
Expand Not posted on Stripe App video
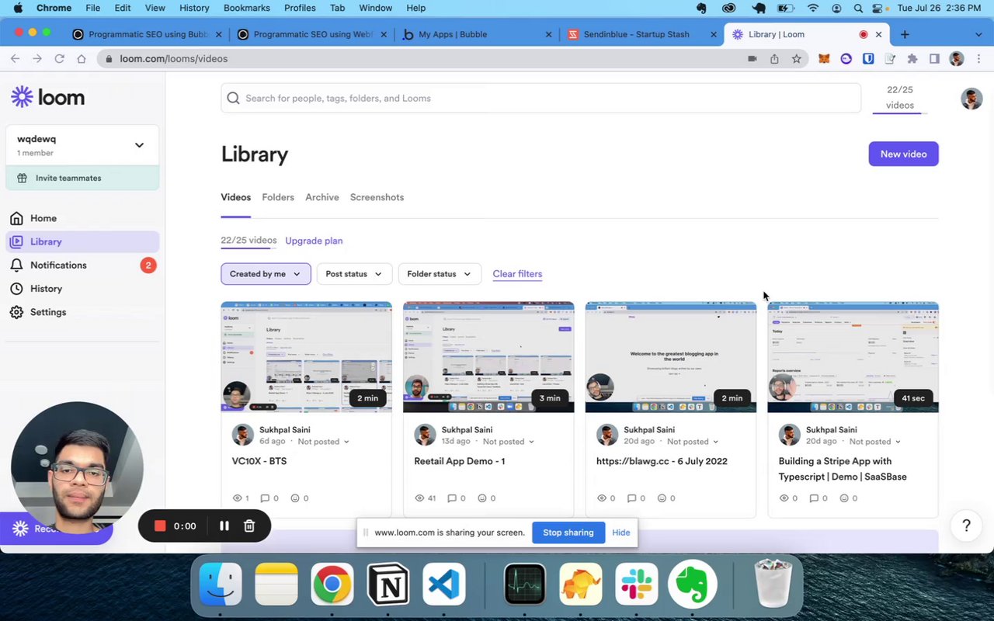pos(875,442)
